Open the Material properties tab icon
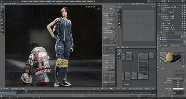This screenshot has height=99, width=186. click(158, 67)
